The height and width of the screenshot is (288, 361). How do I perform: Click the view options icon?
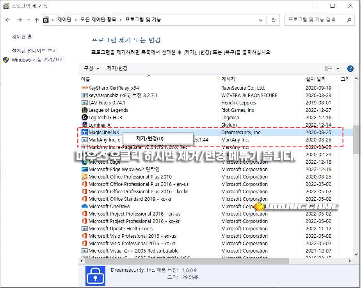[329, 69]
